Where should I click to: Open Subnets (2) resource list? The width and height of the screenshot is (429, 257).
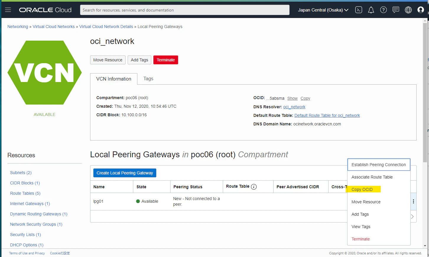point(21,173)
